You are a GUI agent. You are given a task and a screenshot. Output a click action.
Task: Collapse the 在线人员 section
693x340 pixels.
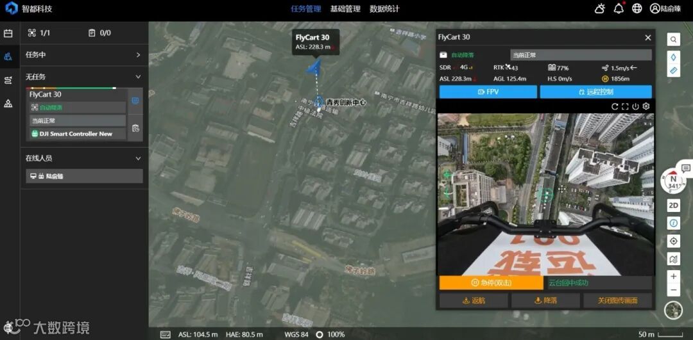(x=84, y=158)
